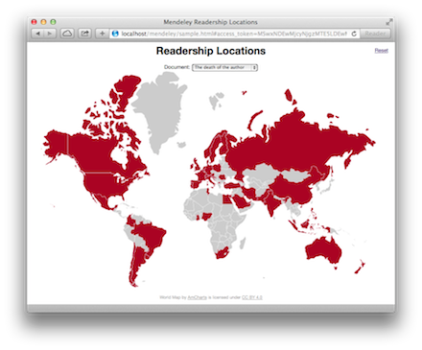Open the Share button in toolbar
This screenshot has height=350, width=422.
coord(84,34)
